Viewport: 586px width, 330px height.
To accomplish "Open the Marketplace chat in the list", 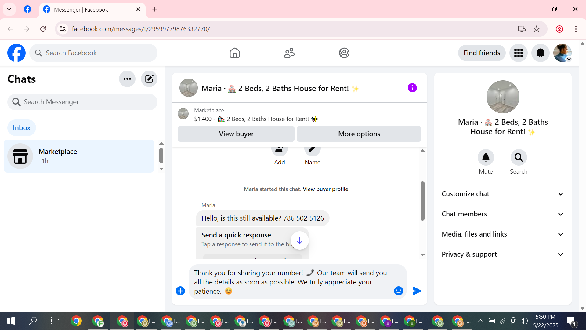I will pyautogui.click(x=79, y=156).
